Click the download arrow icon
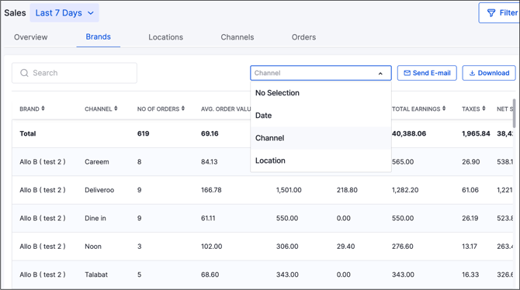 coord(472,73)
